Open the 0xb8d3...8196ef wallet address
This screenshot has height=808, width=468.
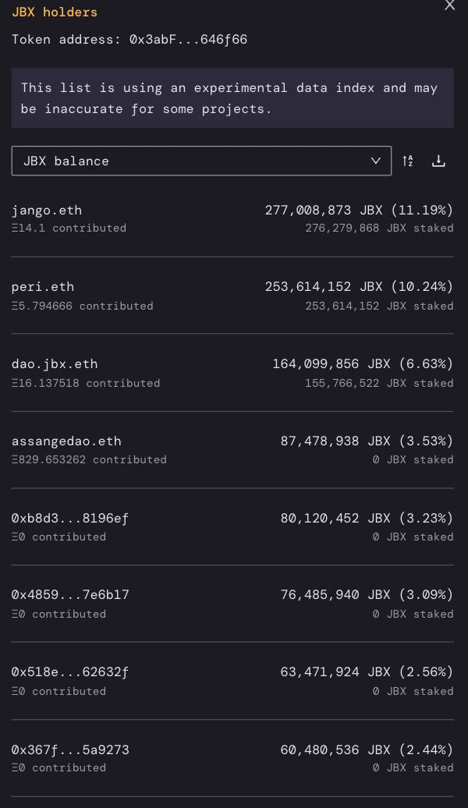pyautogui.click(x=69, y=518)
